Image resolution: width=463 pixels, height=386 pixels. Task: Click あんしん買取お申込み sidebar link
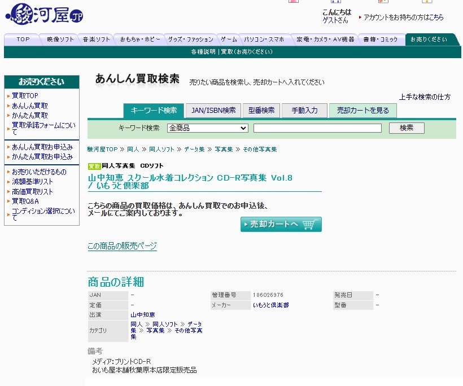click(42, 147)
